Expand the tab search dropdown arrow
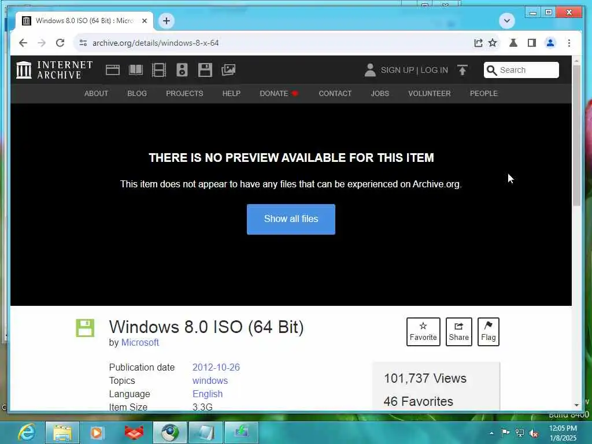This screenshot has width=592, height=444. (x=506, y=21)
